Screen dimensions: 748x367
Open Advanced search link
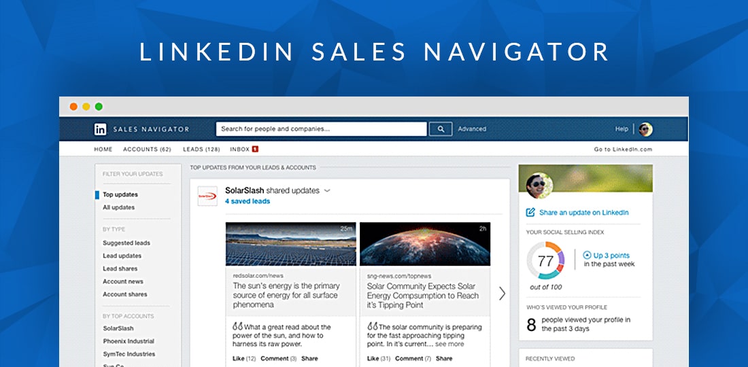click(472, 129)
